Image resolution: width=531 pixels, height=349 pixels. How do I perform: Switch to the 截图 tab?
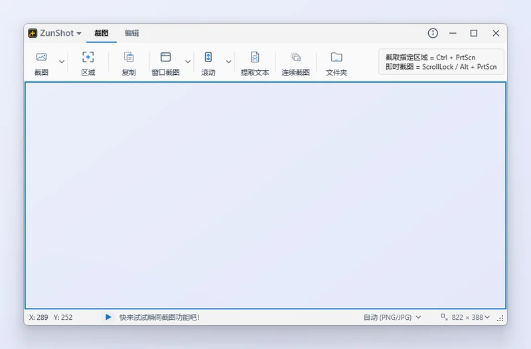(x=102, y=33)
